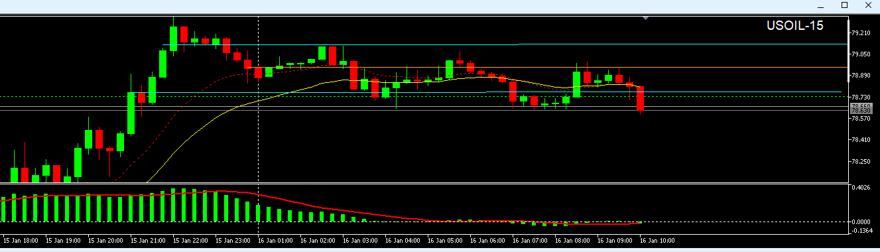Screen dimensions: 880x252
Task: Click the 79.050 price scale label
Action: tap(861, 54)
